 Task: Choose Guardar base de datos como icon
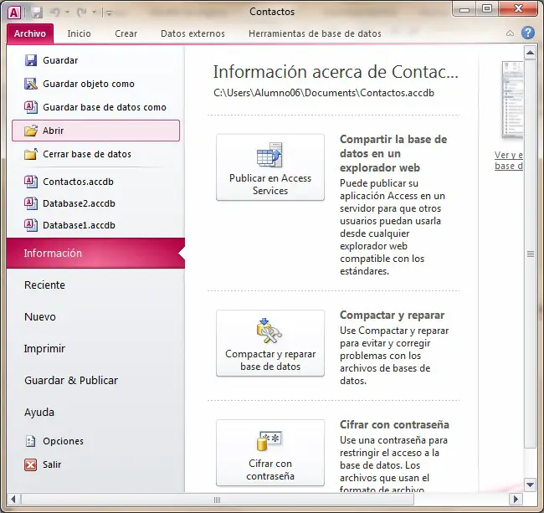30,107
